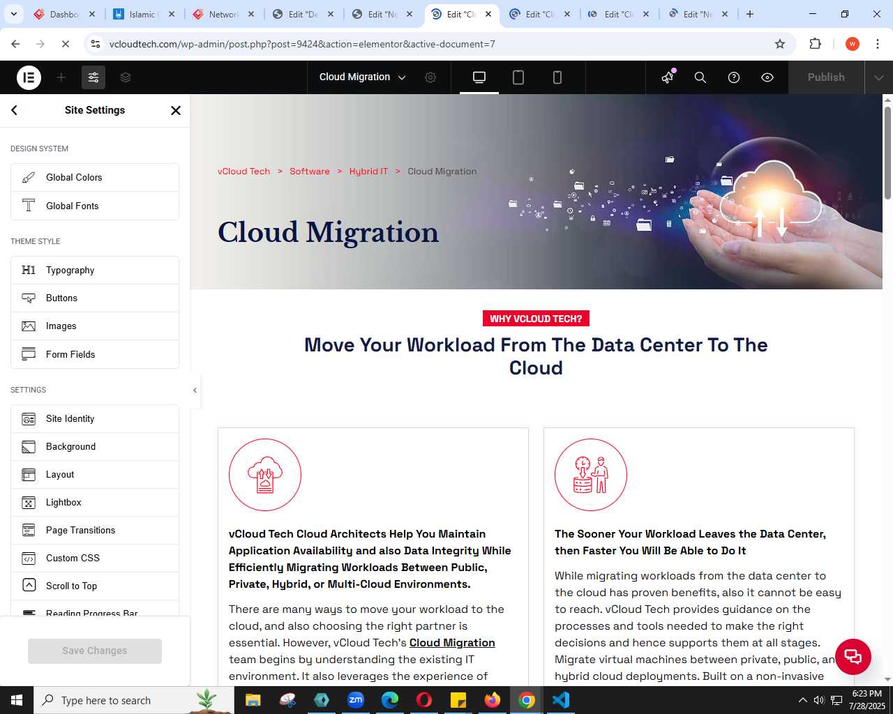Open Global Fonts settings

95,206
